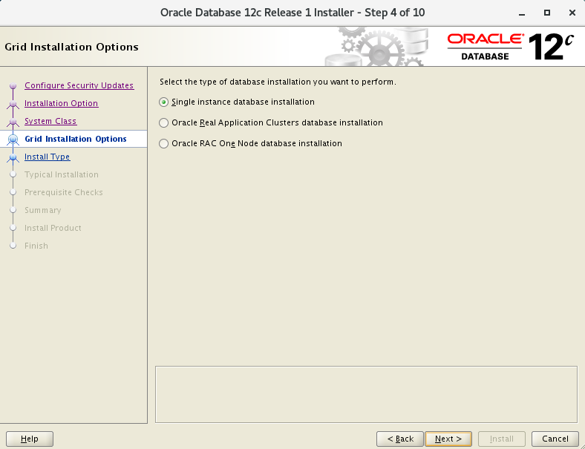Viewport: 585px width, 449px height.
Task: Click the Prerequisite Checks step text
Action: coord(63,192)
